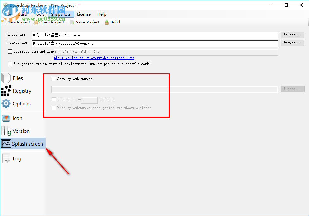Open the Version info panel

point(21,131)
